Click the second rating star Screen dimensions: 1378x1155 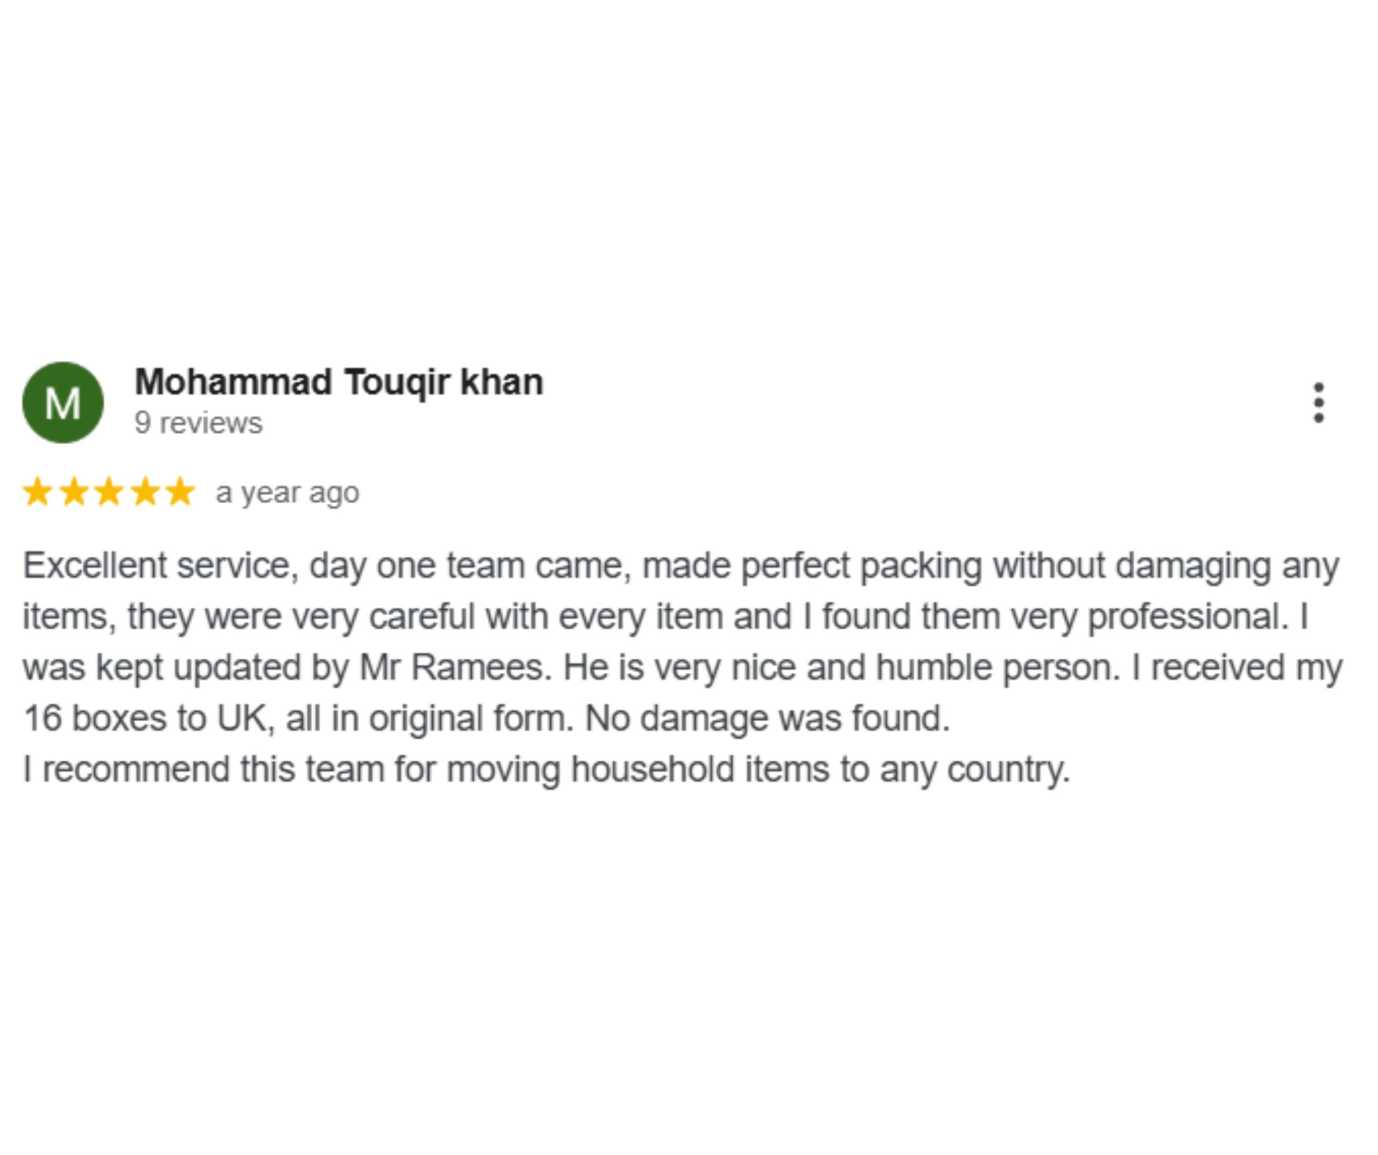pos(74,492)
